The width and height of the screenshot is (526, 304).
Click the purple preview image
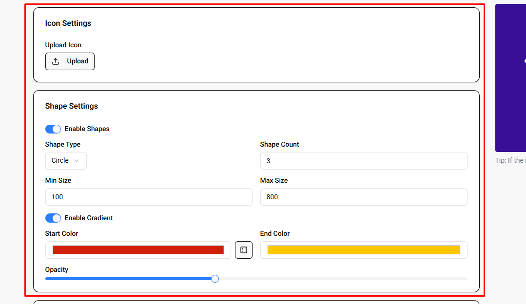click(x=510, y=78)
